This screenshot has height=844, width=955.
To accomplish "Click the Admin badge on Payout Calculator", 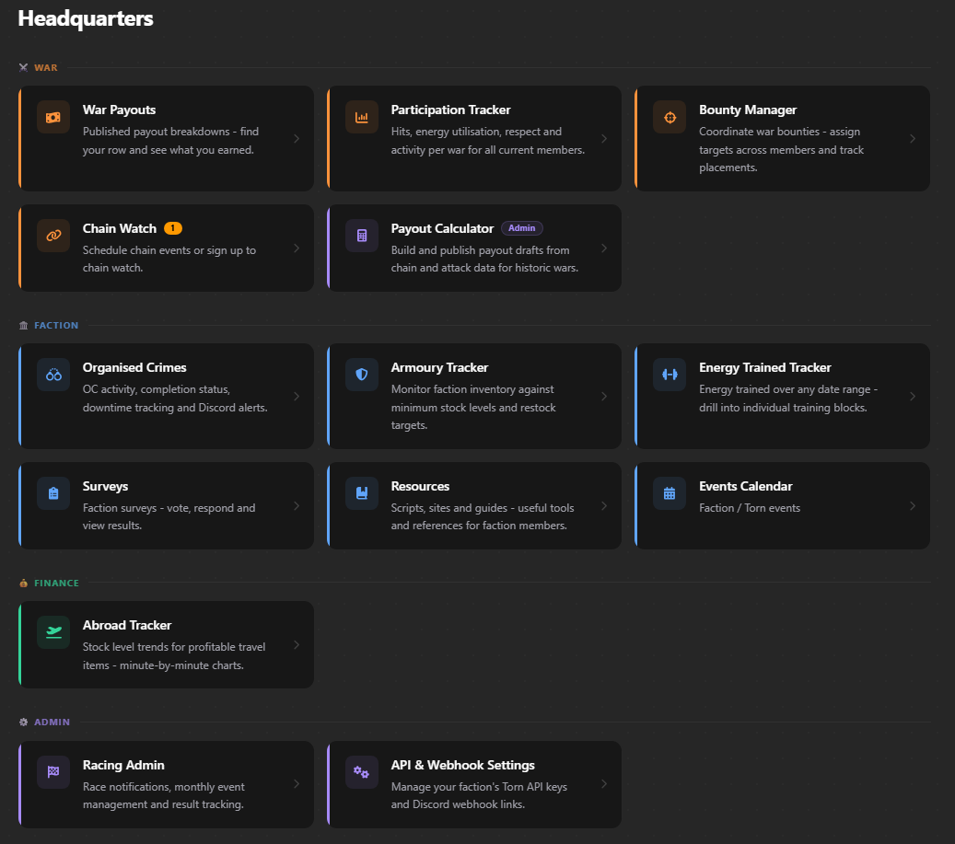I will (x=522, y=228).
